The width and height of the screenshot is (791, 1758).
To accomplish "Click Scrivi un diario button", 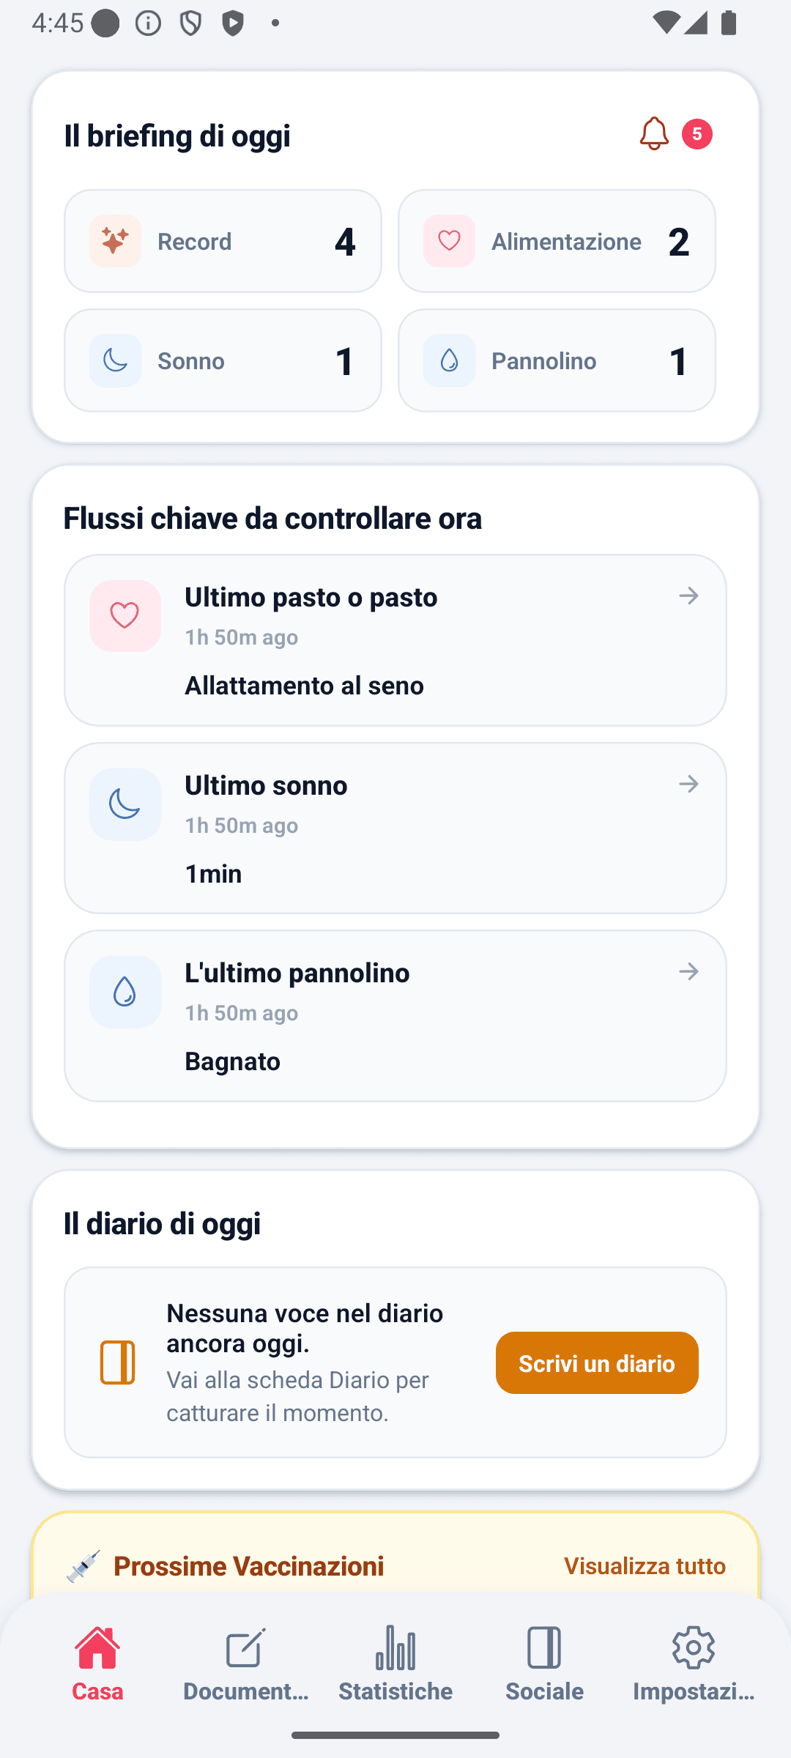I will (x=597, y=1362).
